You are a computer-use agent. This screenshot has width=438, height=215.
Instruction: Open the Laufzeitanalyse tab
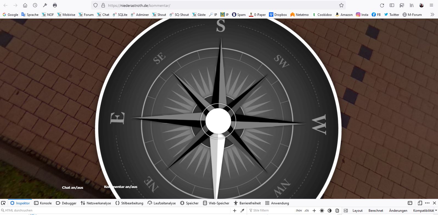pos(162,203)
